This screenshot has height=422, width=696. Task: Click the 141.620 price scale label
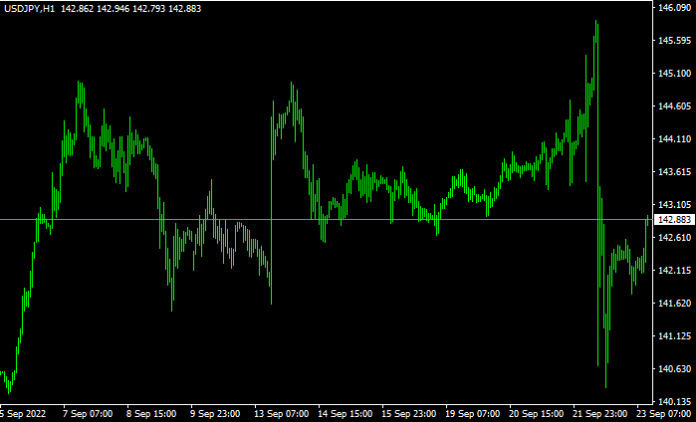(x=675, y=304)
